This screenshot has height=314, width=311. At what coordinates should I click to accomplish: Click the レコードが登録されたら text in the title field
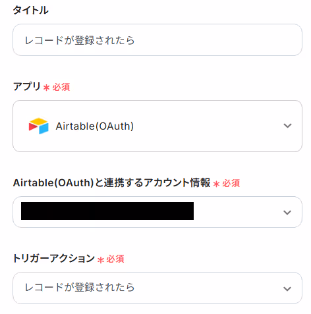point(80,40)
